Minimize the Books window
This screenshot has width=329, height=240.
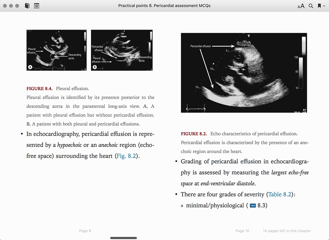coord(11,6)
